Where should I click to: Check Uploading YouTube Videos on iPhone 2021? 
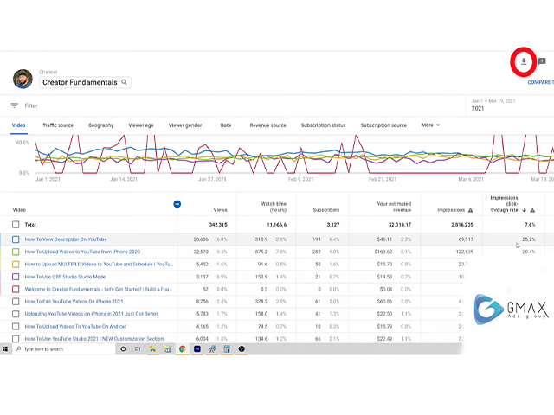(x=16, y=314)
